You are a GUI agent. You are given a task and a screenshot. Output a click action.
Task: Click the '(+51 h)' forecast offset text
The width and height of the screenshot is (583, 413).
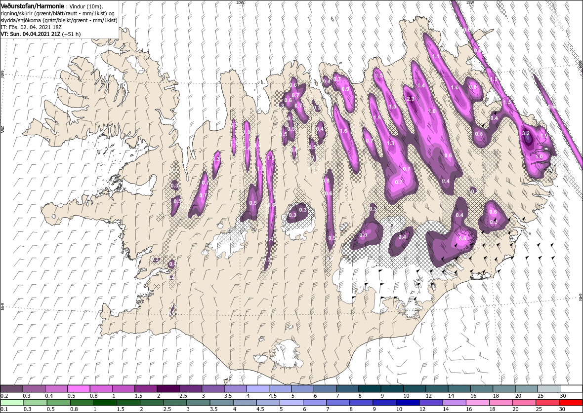[x=71, y=34]
